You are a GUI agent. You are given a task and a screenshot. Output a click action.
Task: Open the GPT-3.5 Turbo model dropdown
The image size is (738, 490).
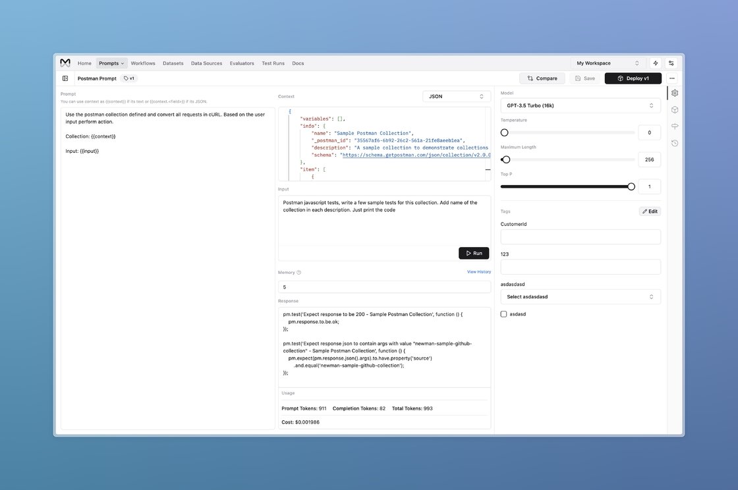pyautogui.click(x=581, y=105)
